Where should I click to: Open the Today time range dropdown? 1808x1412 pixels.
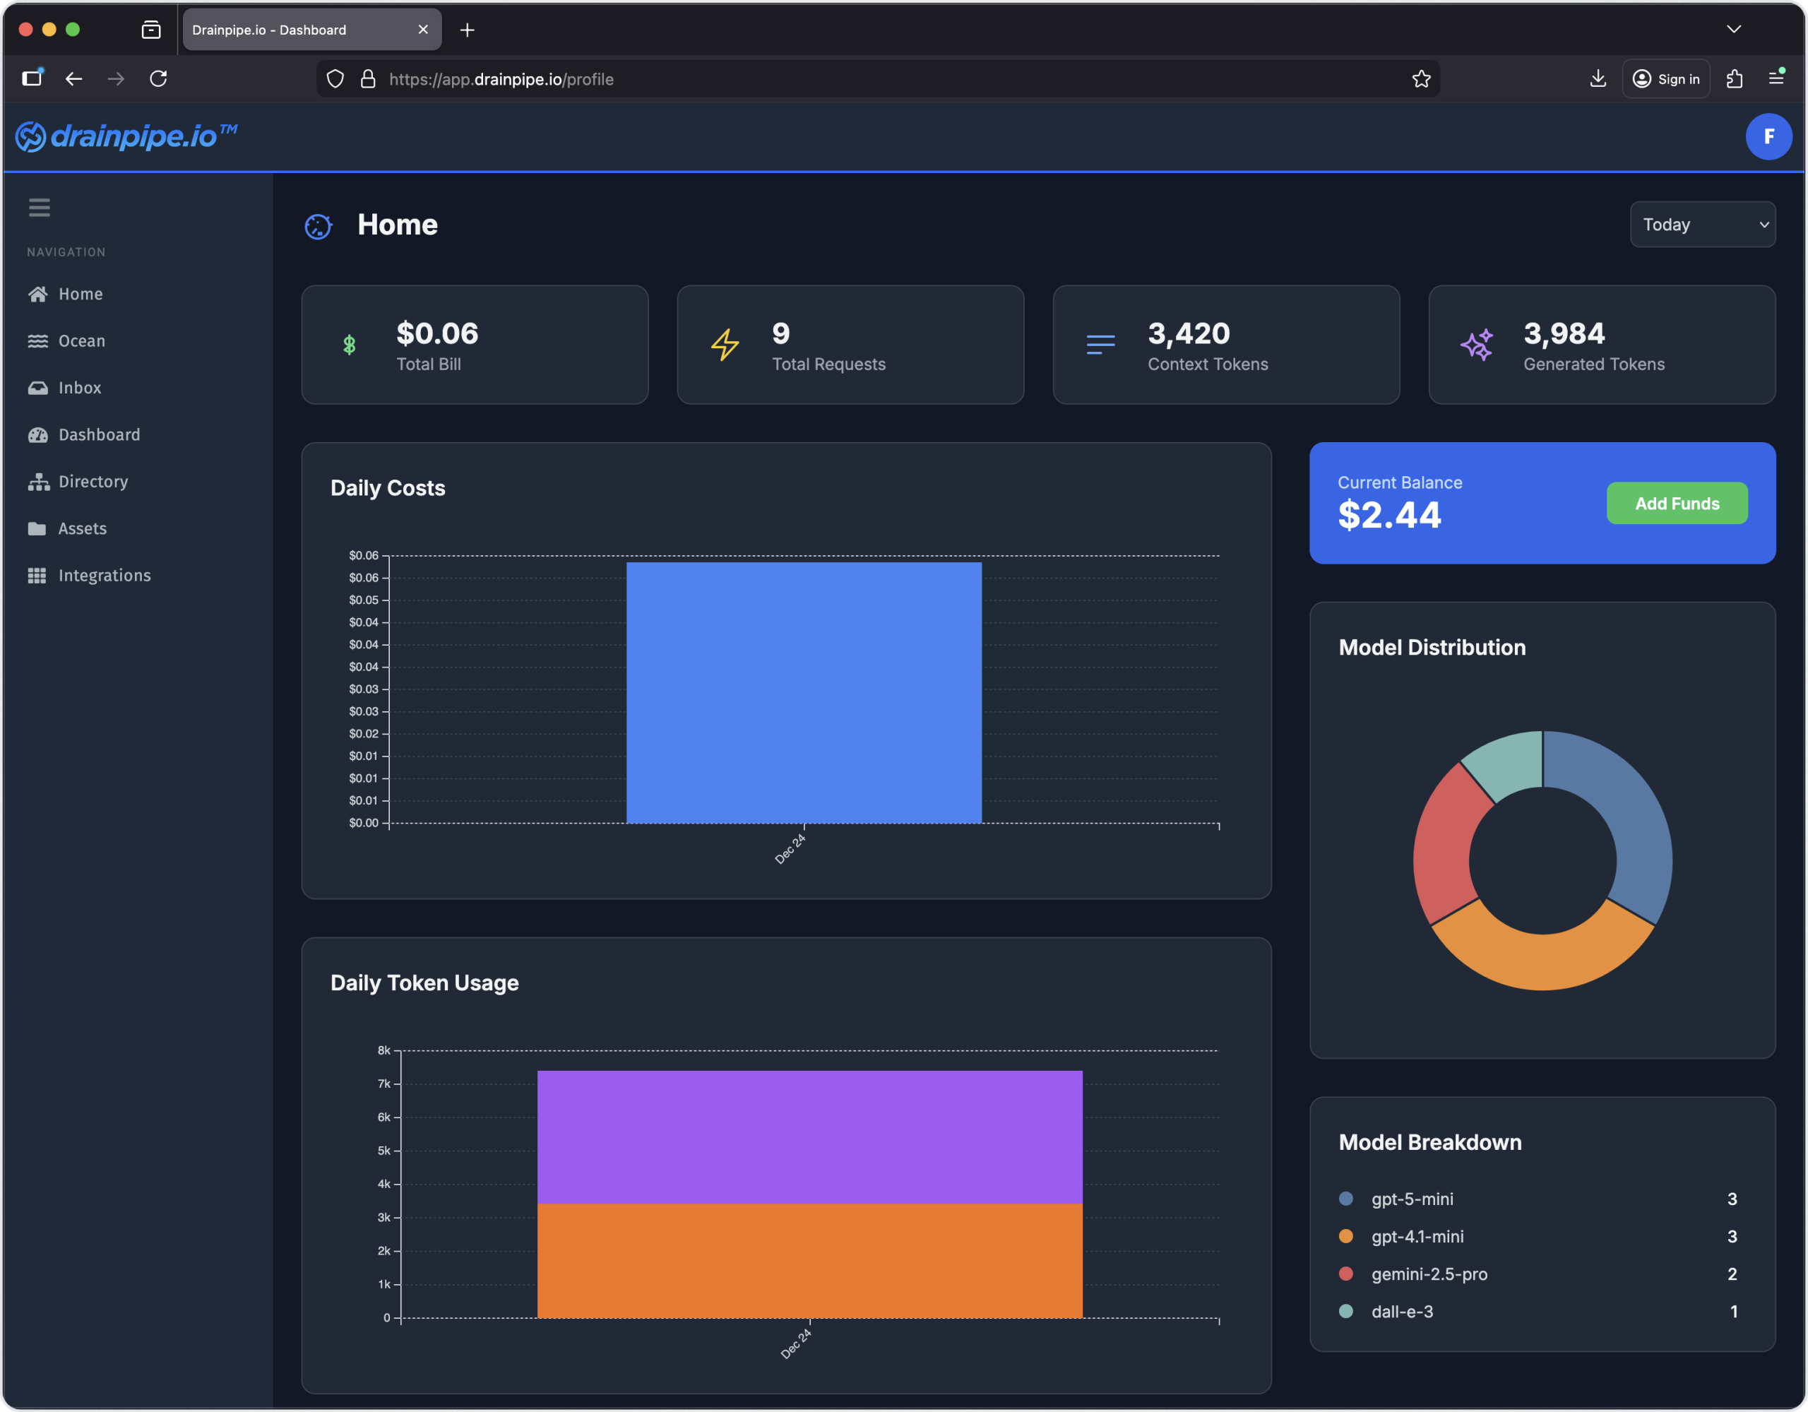[x=1701, y=225]
